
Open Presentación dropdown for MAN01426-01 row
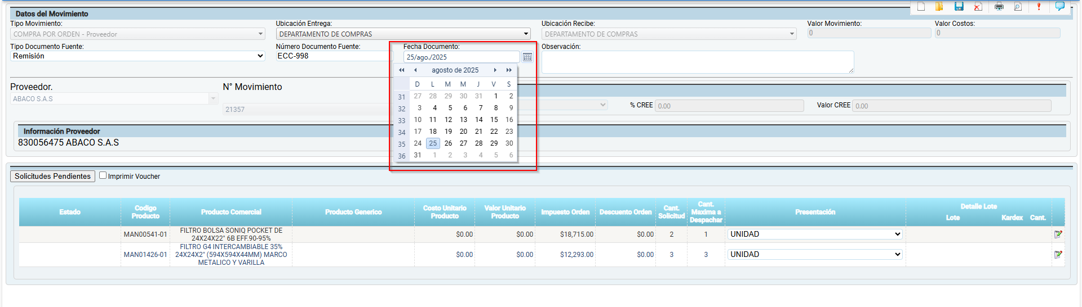[815, 255]
